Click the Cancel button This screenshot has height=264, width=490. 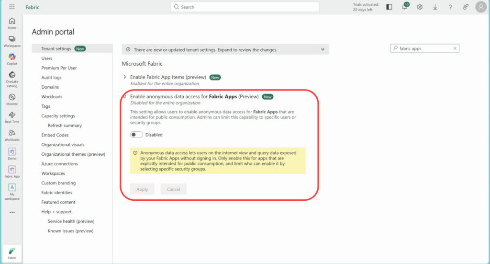[173, 189]
